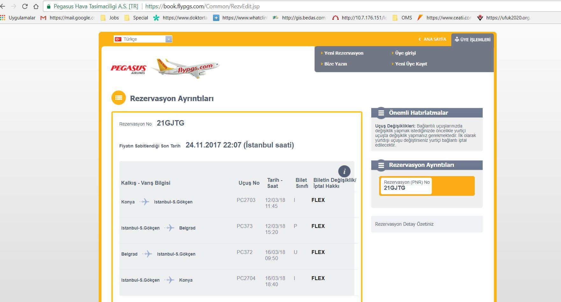Open the ÜYE İŞLEMLERİ tab
Screen dimensions: 561x302
click(472, 40)
